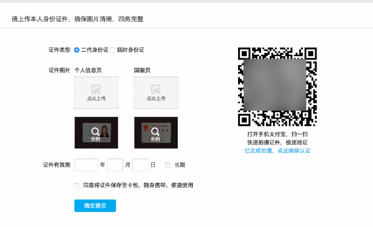Viewport: 373px width, 227px height.
Task: View the national emblem sample thumbnail
Action: pos(156,132)
